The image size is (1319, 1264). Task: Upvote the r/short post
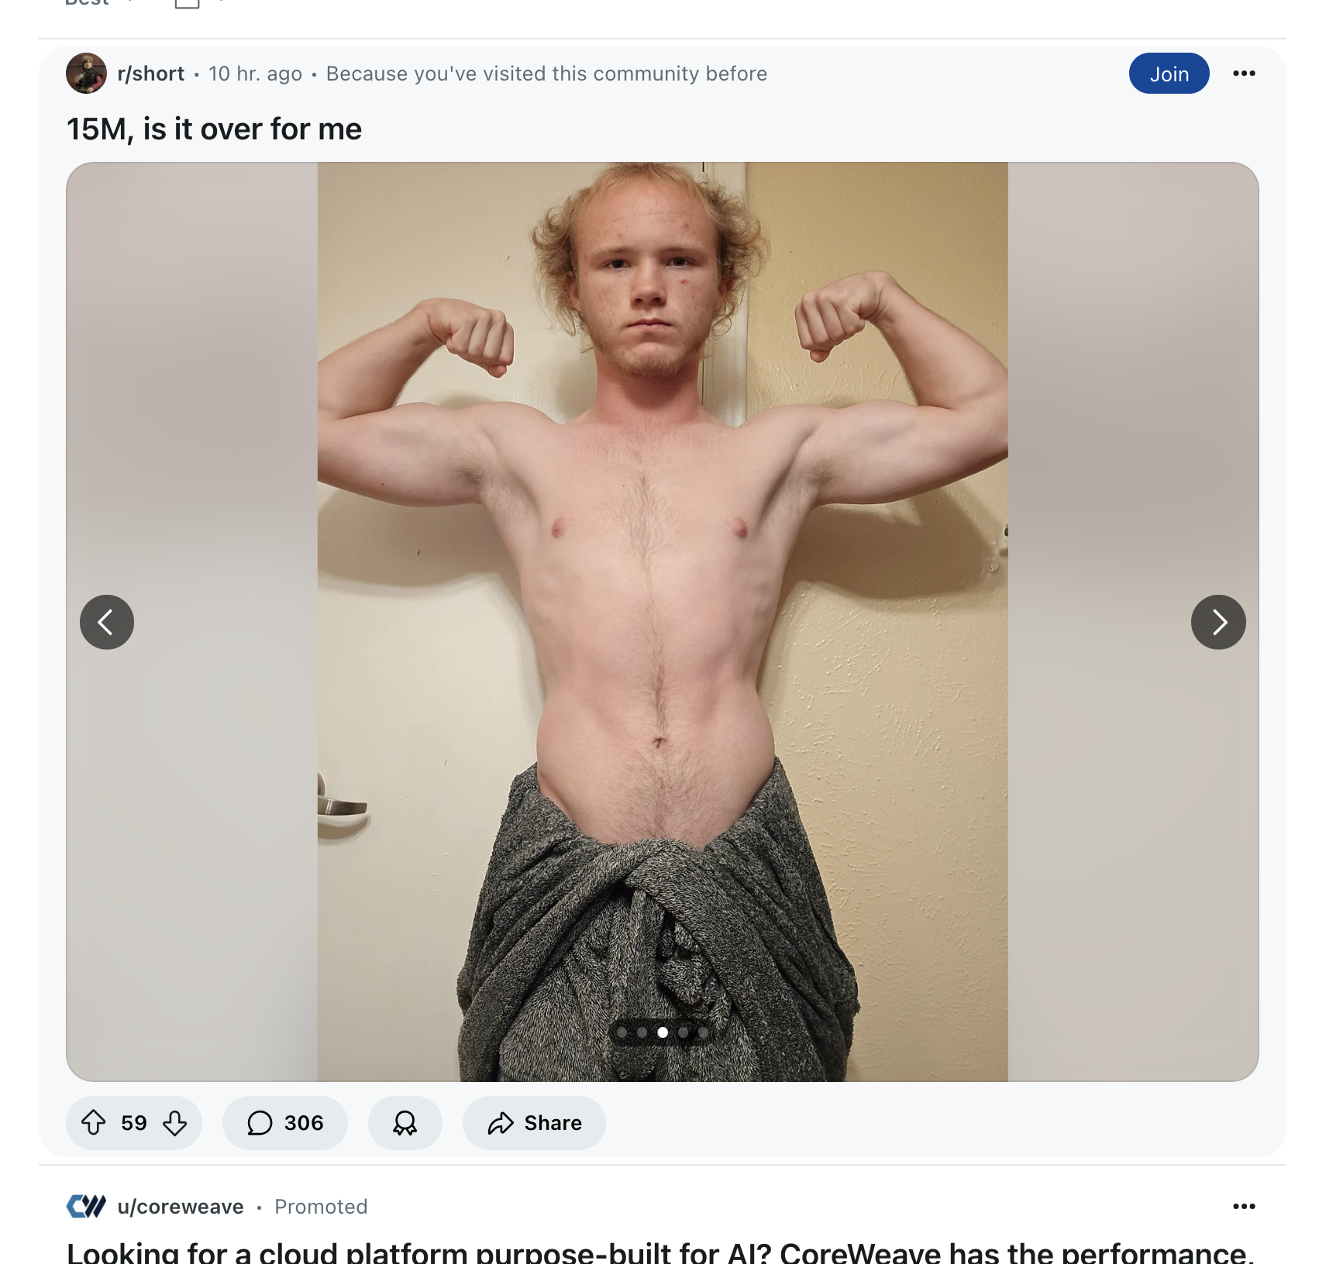(x=94, y=1122)
